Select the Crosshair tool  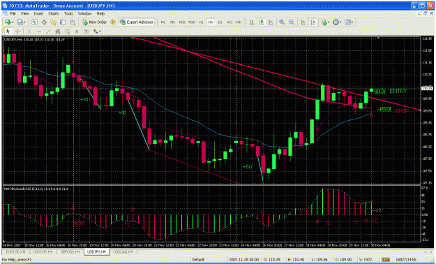click(17, 31)
